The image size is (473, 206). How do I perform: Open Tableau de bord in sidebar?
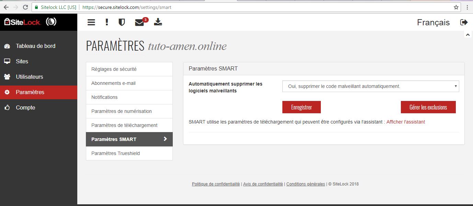35,46
